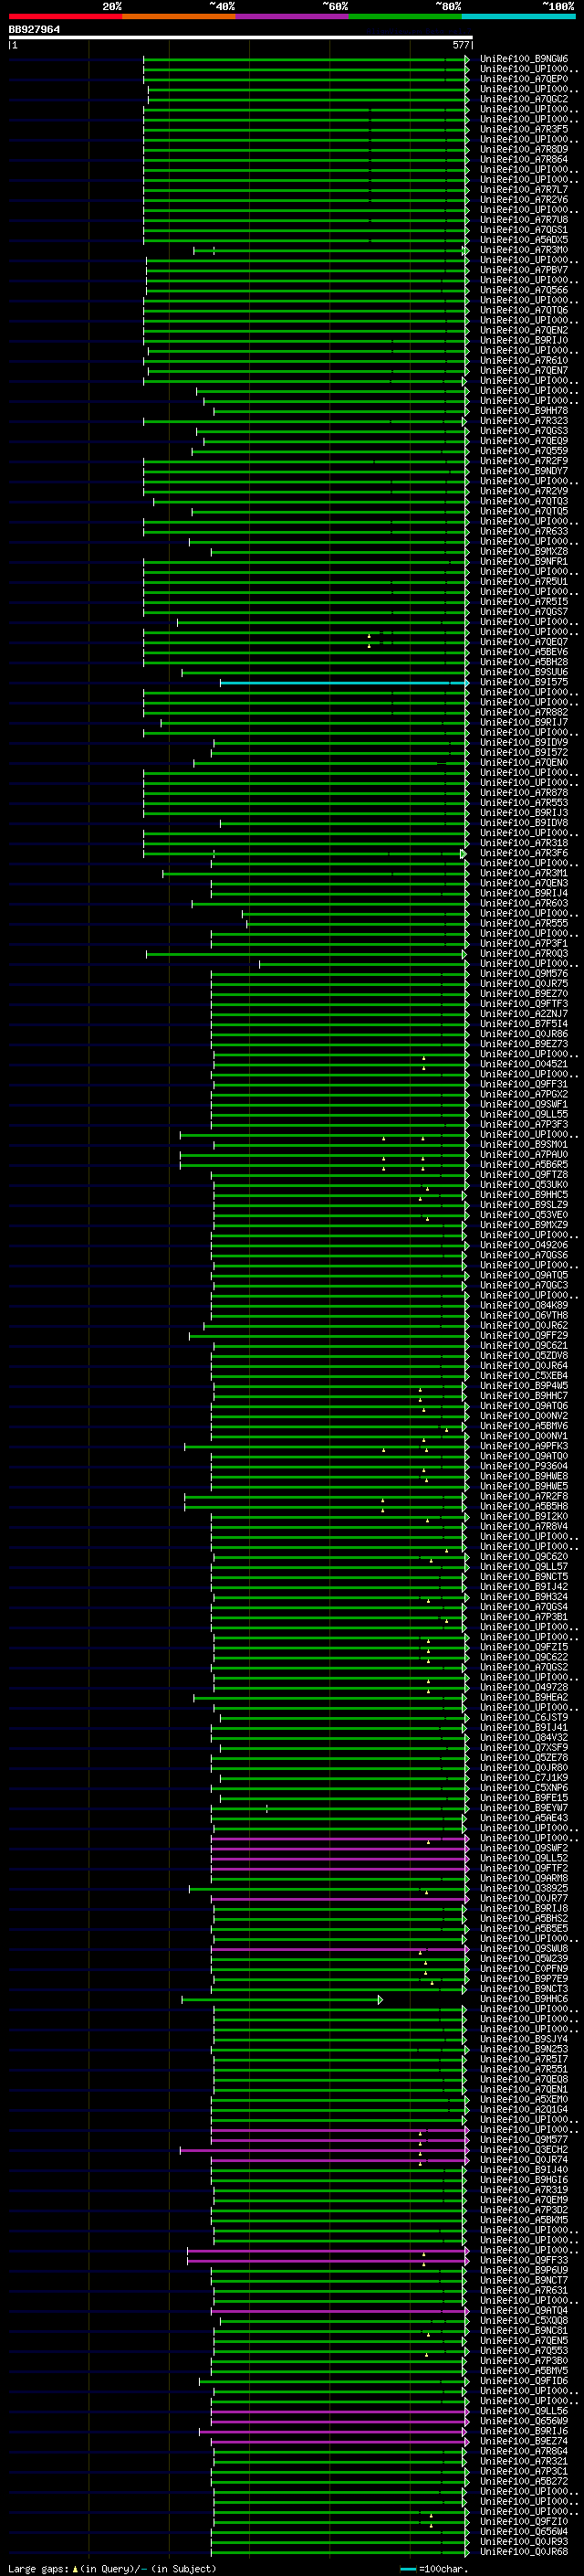
Task: Click UniRef100_Q9FF31 label
Action: [x=524, y=1084]
